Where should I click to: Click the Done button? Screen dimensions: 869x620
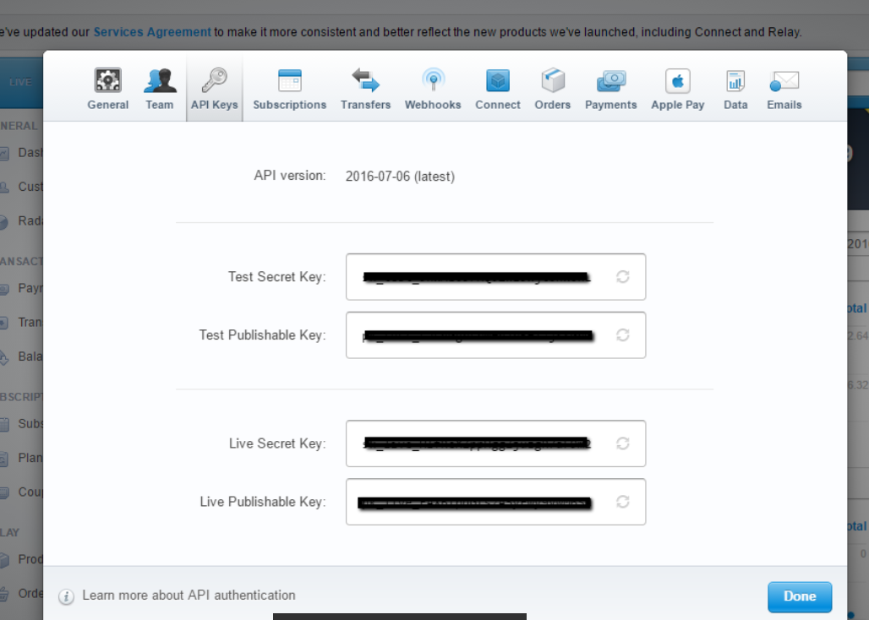[x=799, y=596]
